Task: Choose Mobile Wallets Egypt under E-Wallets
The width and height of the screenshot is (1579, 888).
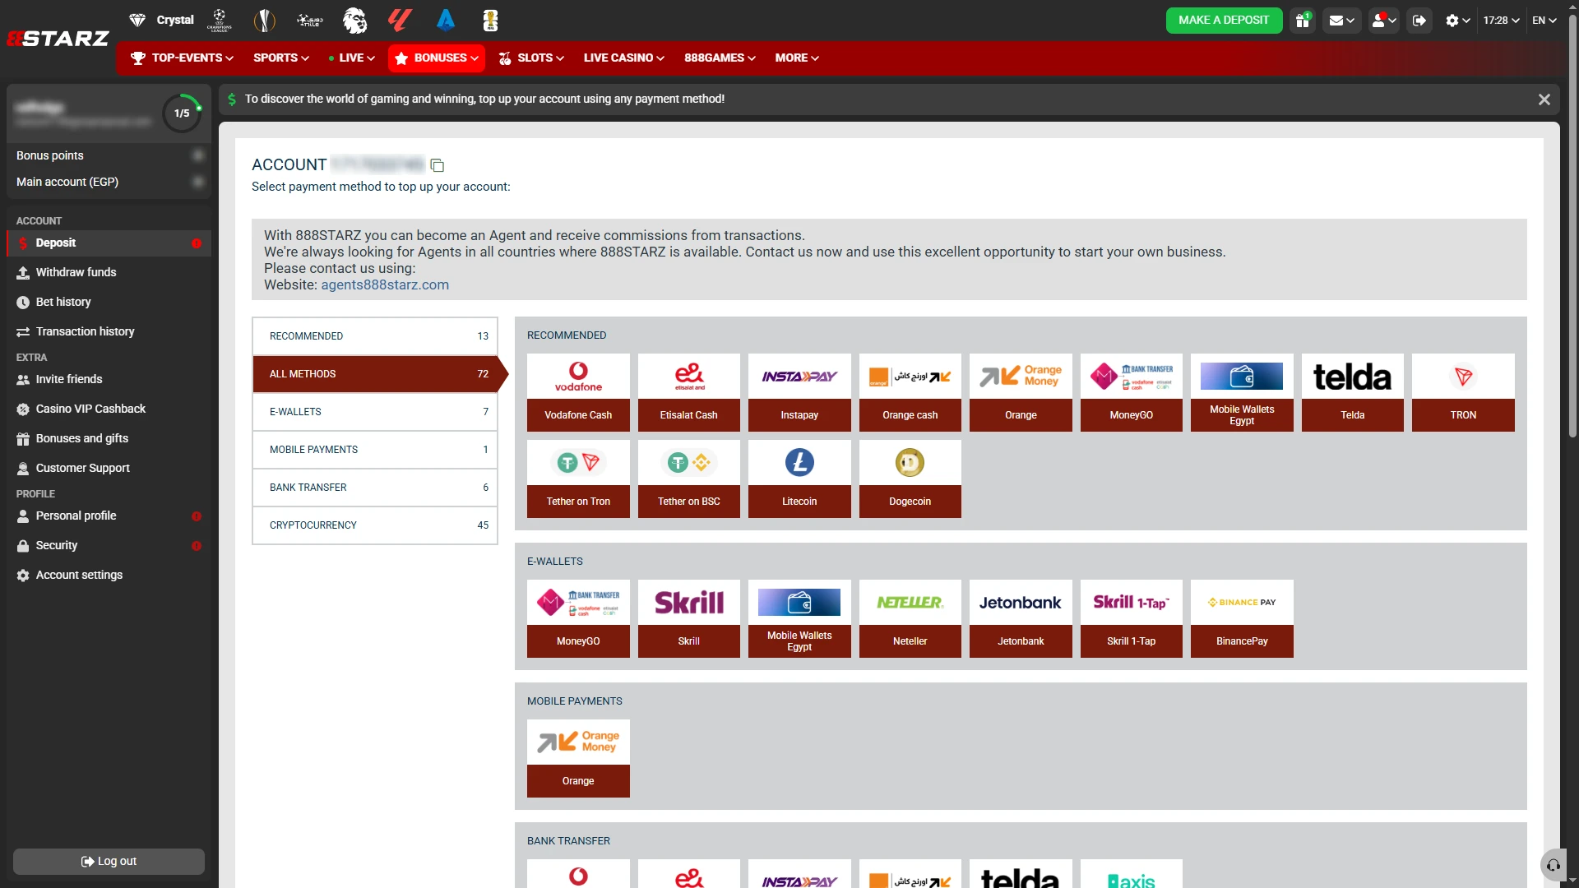Action: point(799,619)
